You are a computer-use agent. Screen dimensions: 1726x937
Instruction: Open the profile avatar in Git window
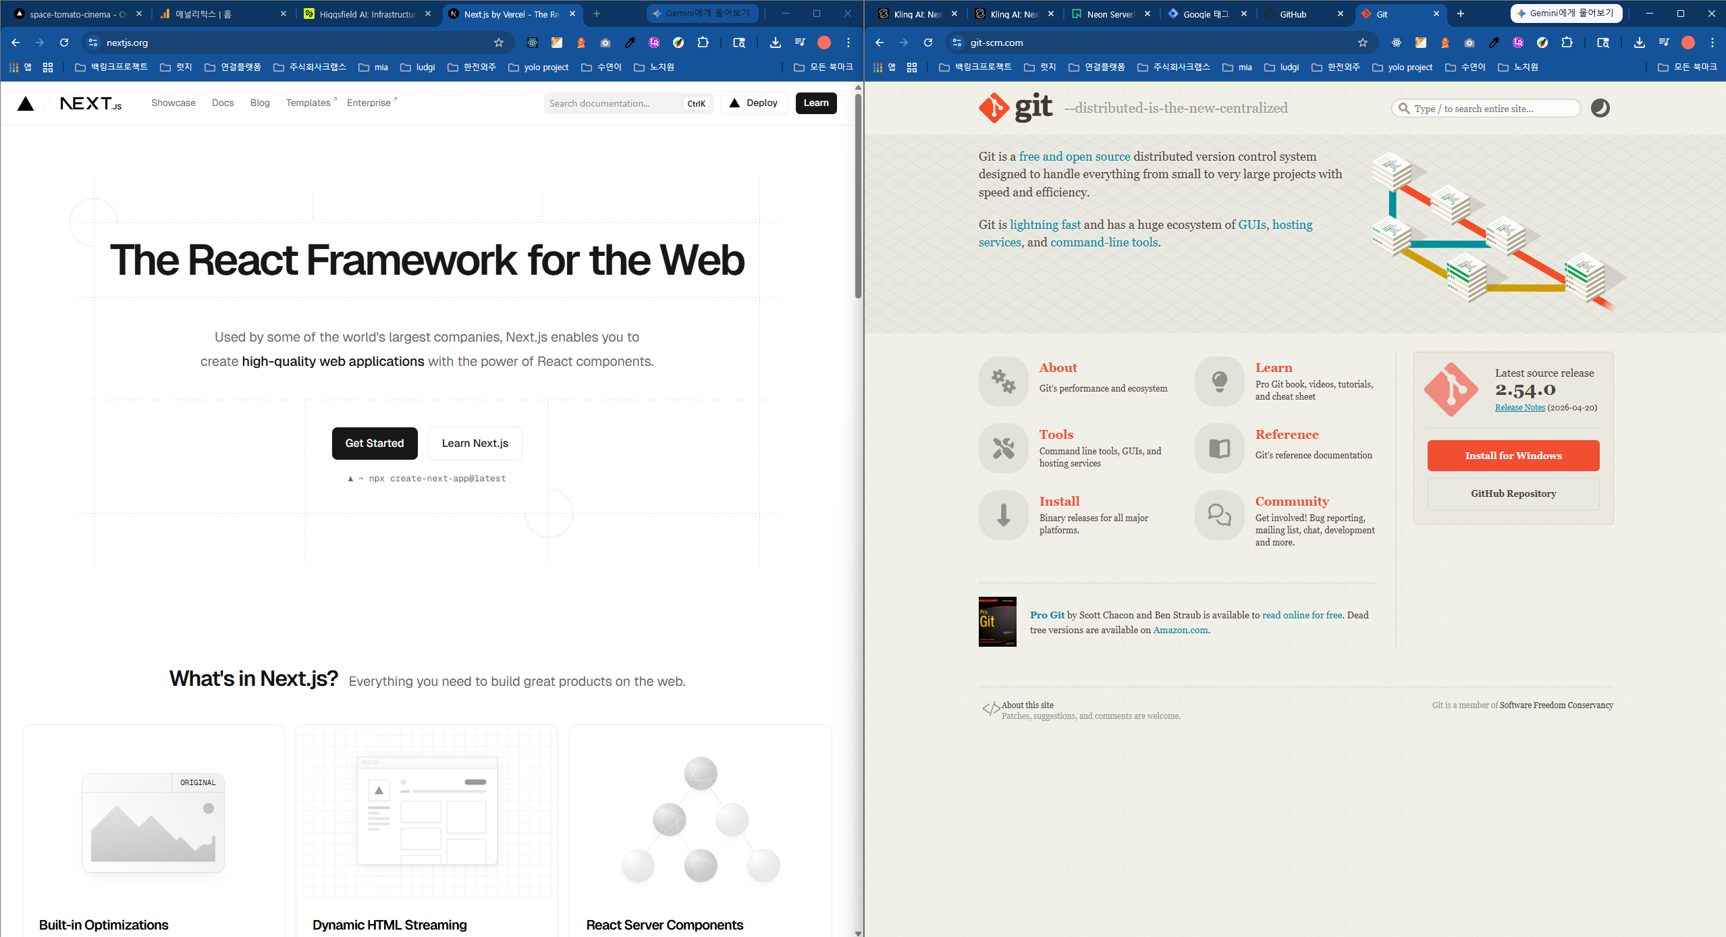1688,43
